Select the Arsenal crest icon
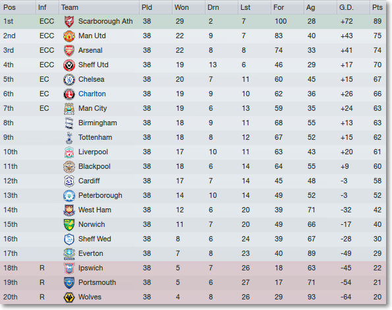Image resolution: width=392 pixels, height=310 pixels. (x=69, y=51)
